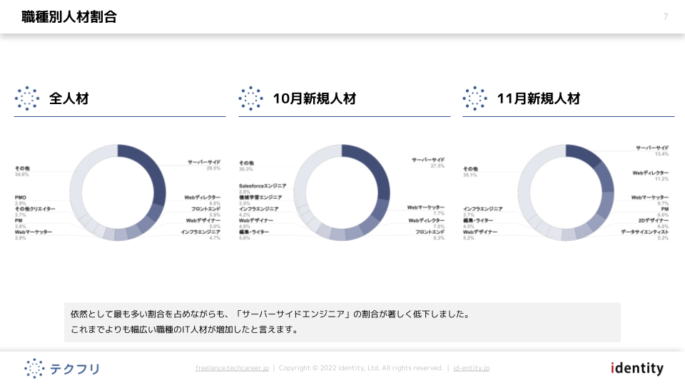Click Webディレクター 6.0% label
The width and height of the screenshot is (685, 385).
pos(202,200)
